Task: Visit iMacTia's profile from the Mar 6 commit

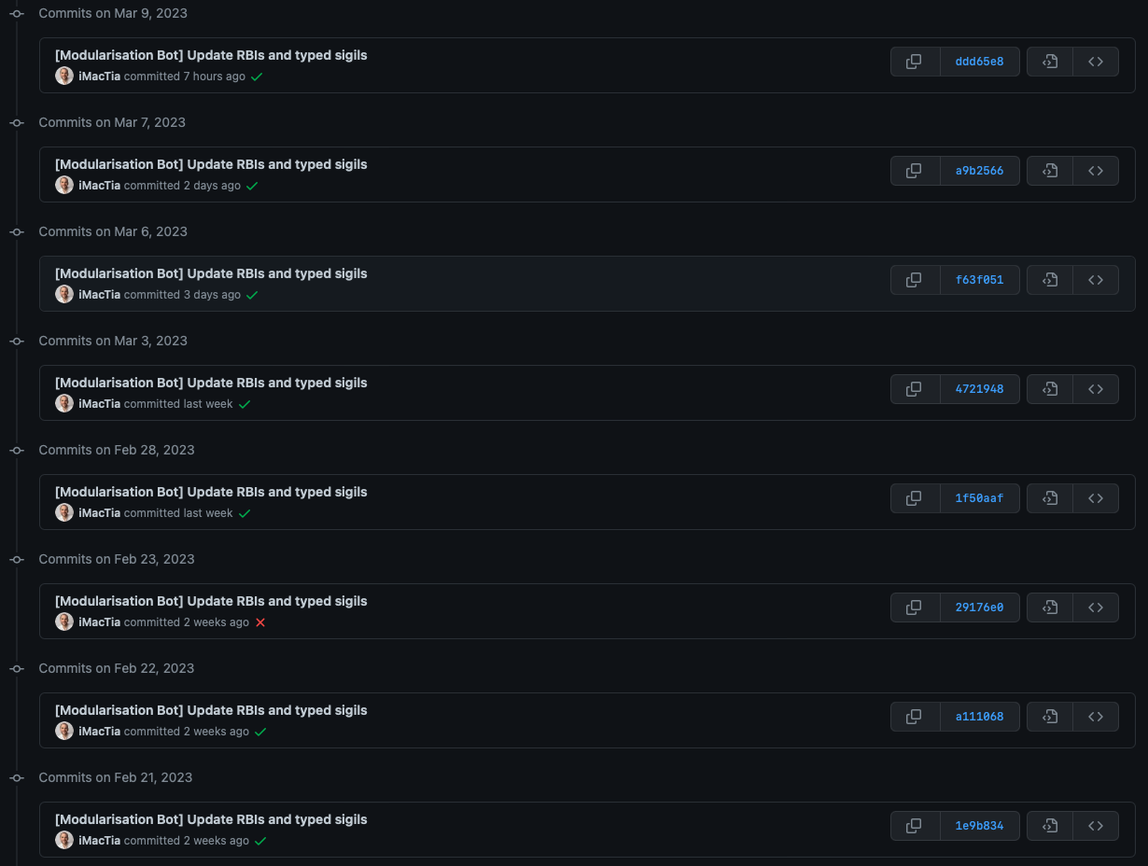Action: point(100,294)
